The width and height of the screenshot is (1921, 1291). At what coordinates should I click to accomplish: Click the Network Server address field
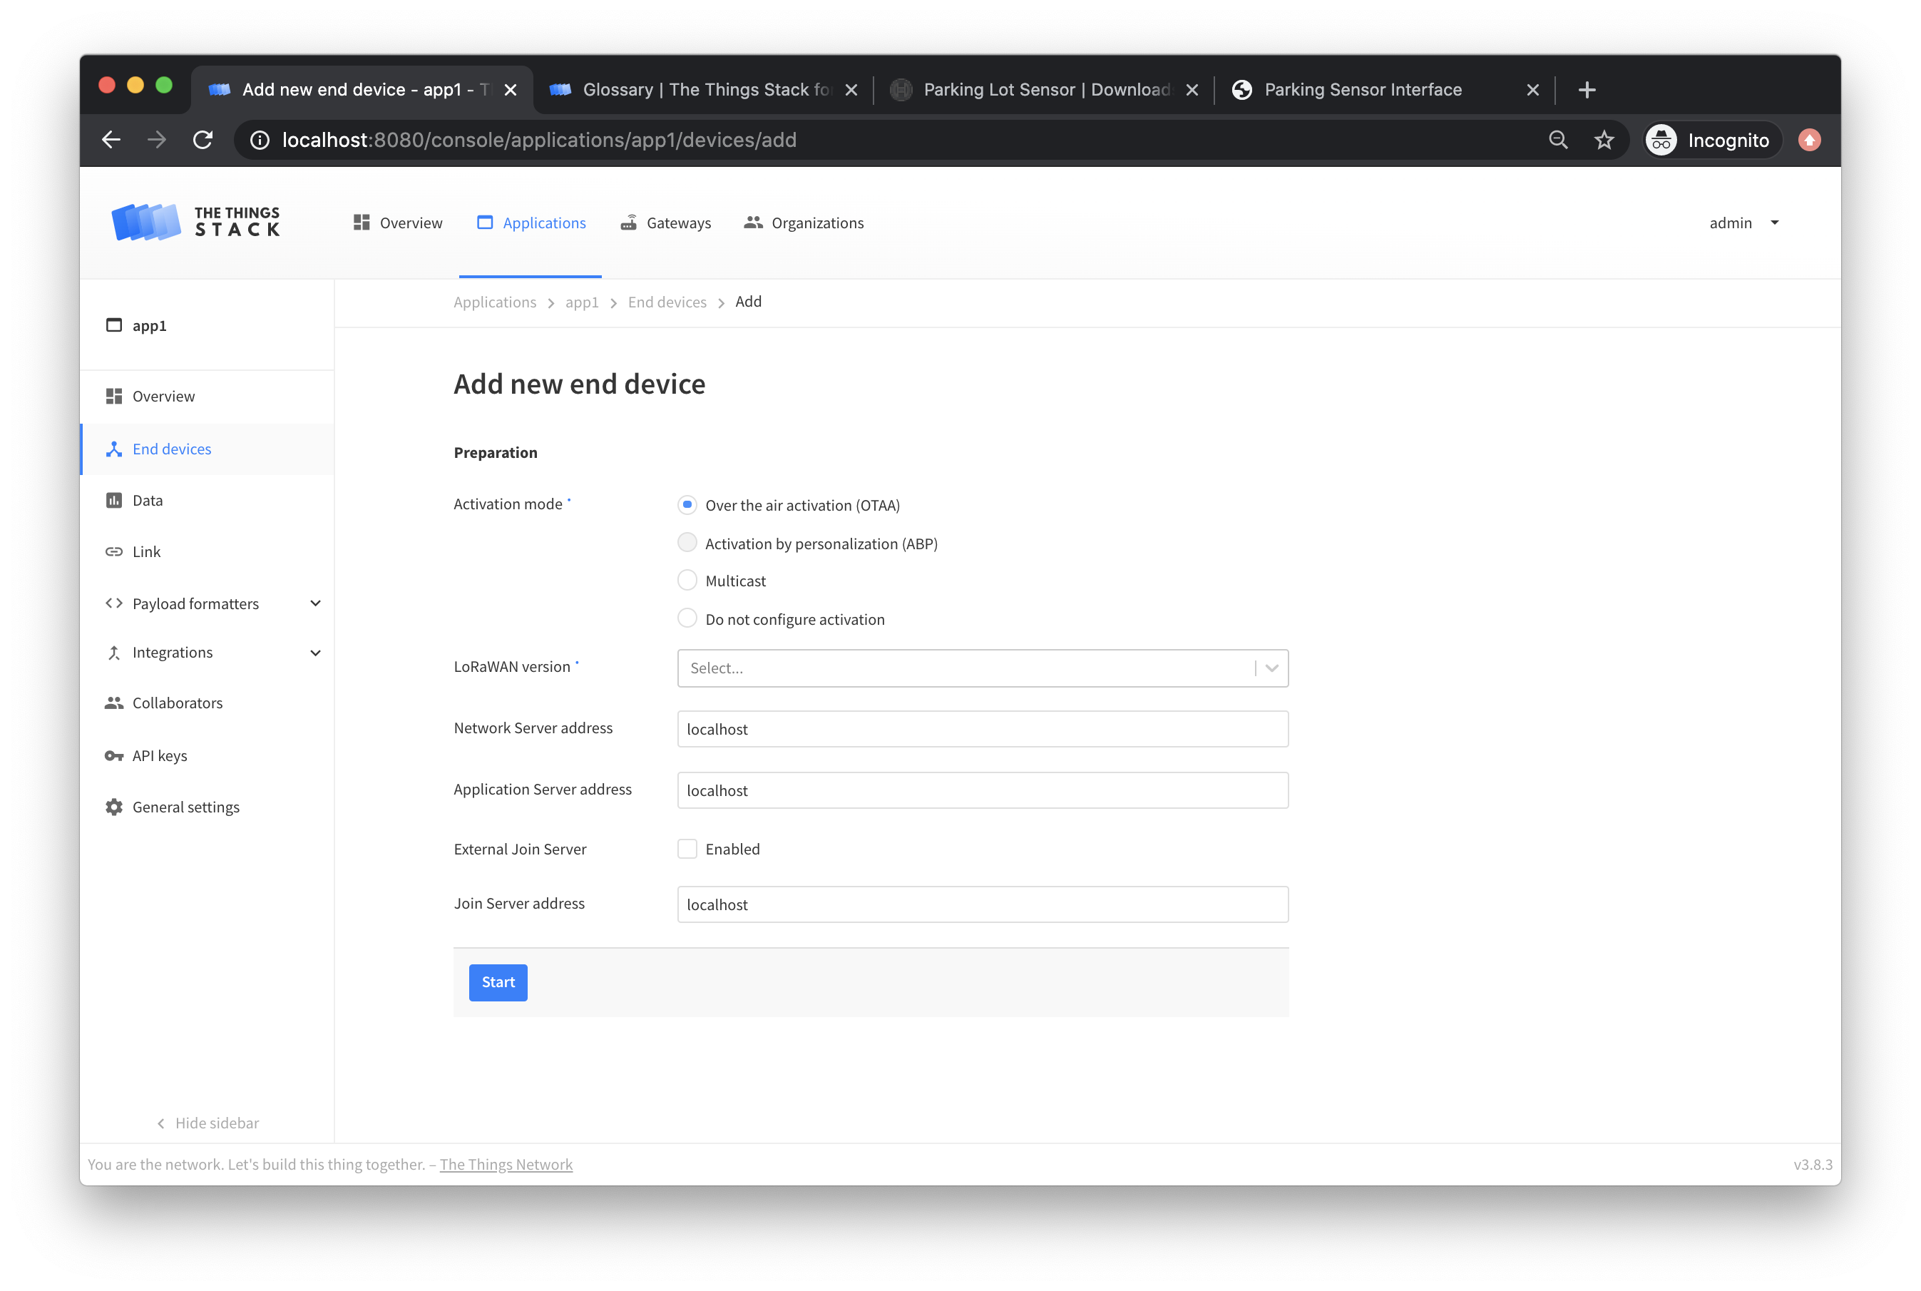(x=982, y=729)
